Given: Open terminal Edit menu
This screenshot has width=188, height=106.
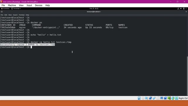Looking at the screenshot, I should tap(6, 15).
